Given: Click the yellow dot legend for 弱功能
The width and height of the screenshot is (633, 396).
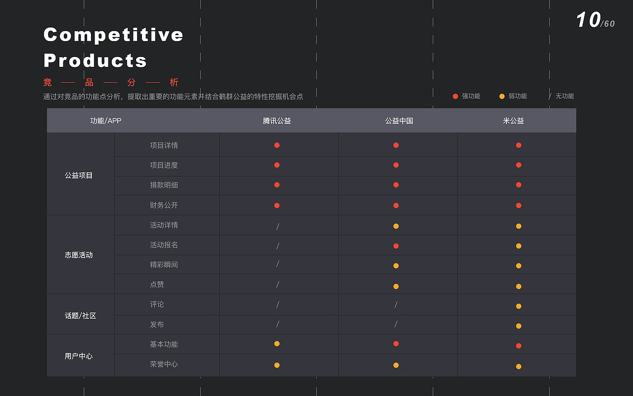Looking at the screenshot, I should click(502, 97).
